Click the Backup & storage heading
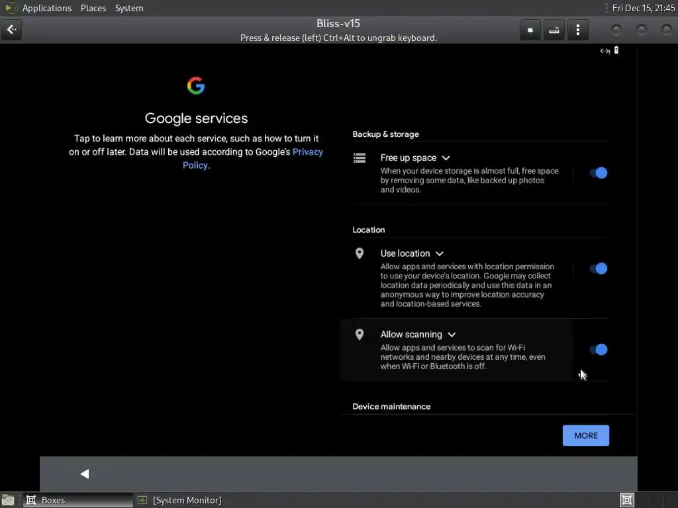678x508 pixels. coord(386,134)
